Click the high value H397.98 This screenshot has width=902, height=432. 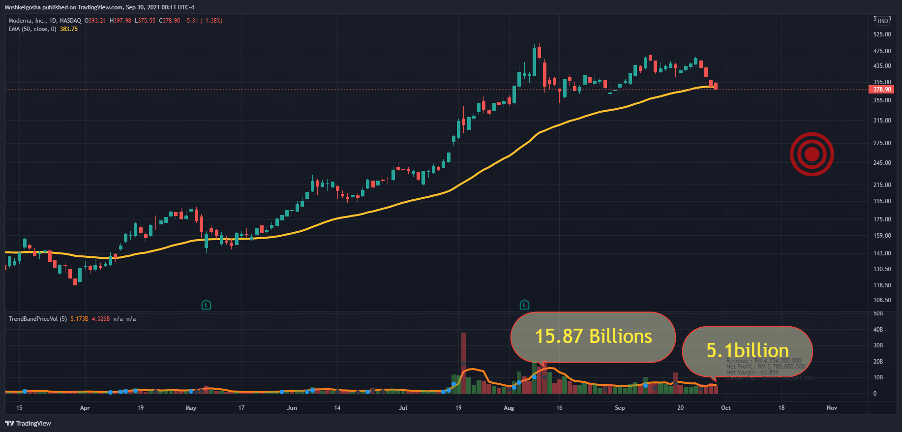click(x=120, y=21)
